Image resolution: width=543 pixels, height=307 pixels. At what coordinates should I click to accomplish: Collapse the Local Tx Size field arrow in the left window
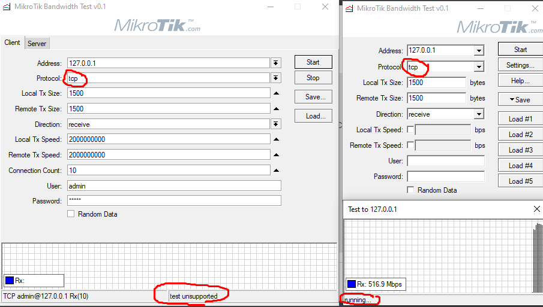[x=276, y=93]
